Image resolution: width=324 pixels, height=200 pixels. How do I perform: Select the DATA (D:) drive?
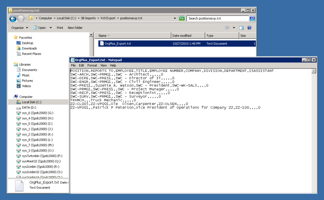point(29,108)
